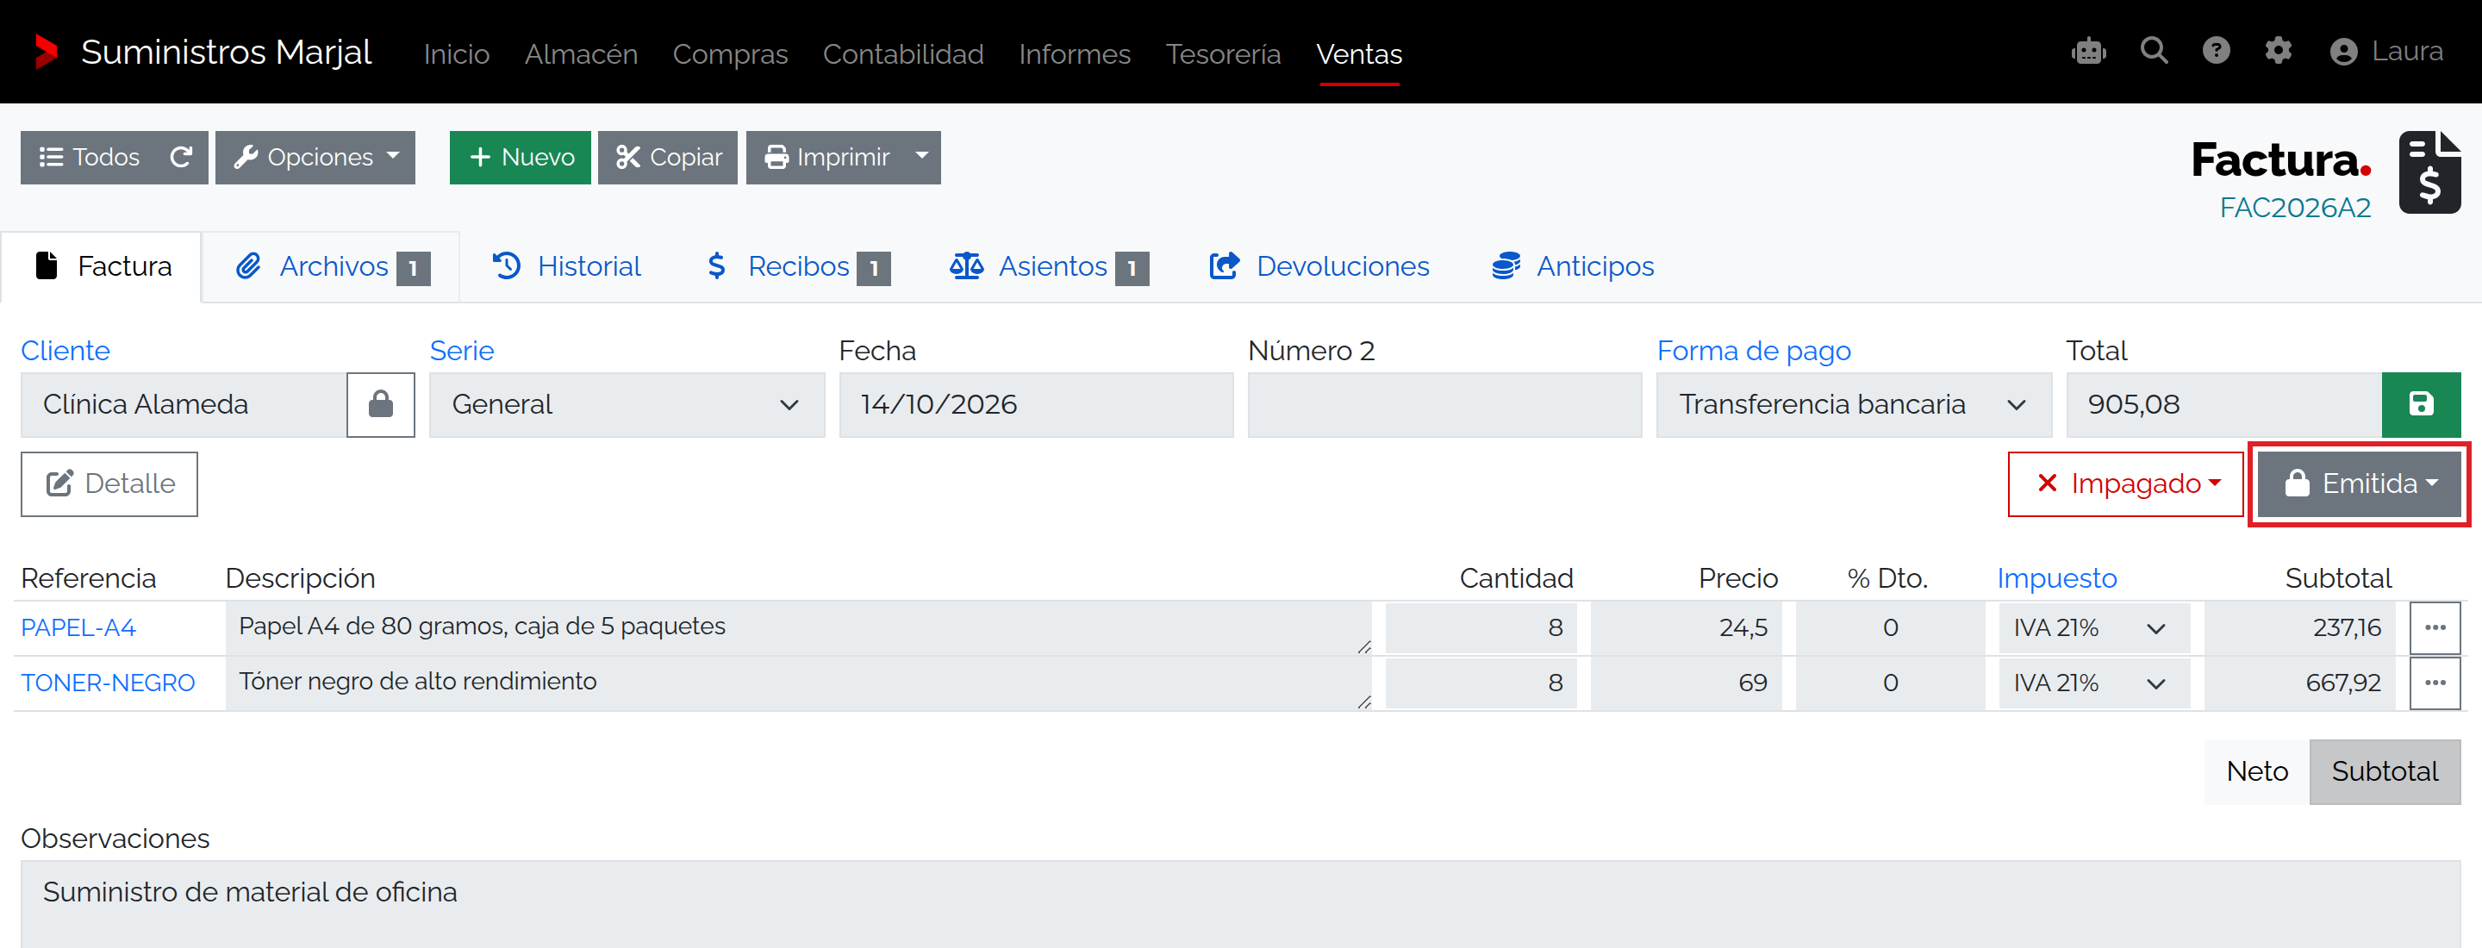Click the green save disk button
Image resolution: width=2482 pixels, height=948 pixels.
[x=2420, y=405]
